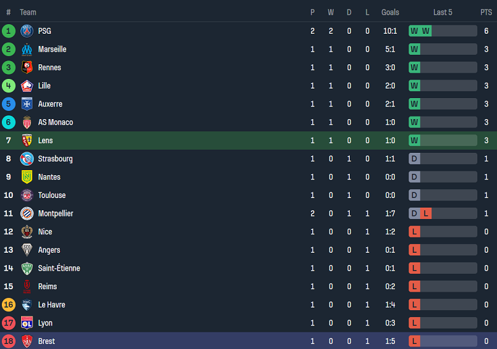497x349 pixels.
Task: Click the Last 5 column header
Action: 443,12
